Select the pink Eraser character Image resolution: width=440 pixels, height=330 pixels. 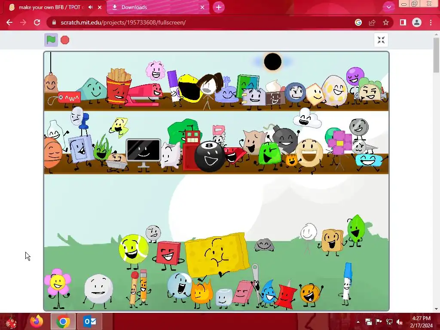242,292
